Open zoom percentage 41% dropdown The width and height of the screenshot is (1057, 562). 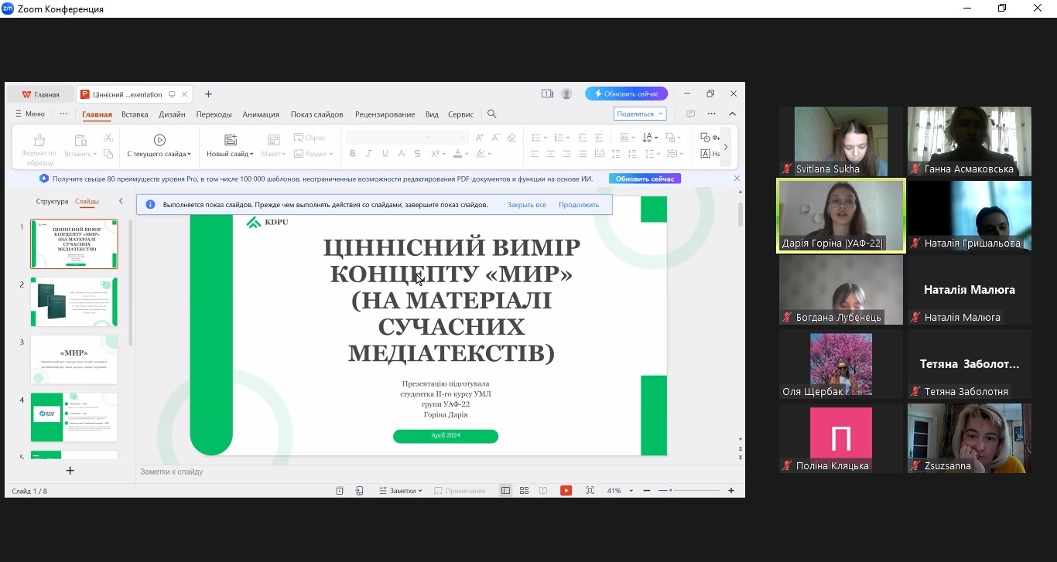tap(620, 491)
